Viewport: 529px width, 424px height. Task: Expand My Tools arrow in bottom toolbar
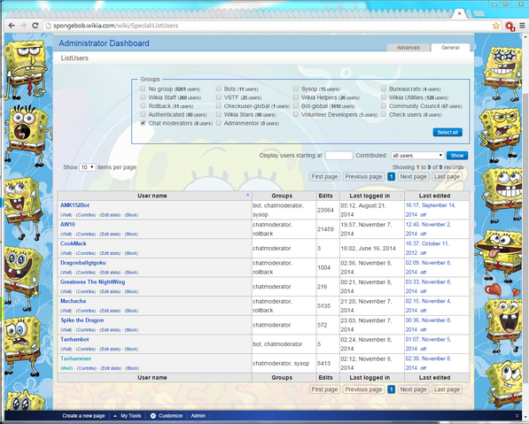115,416
